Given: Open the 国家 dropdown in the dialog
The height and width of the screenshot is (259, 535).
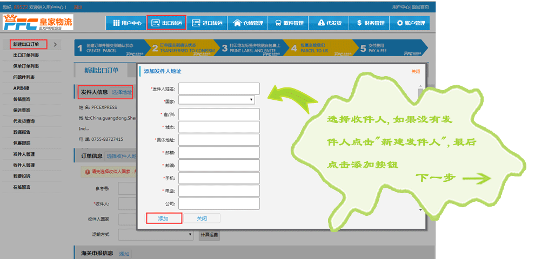Looking at the screenshot, I should point(216,100).
